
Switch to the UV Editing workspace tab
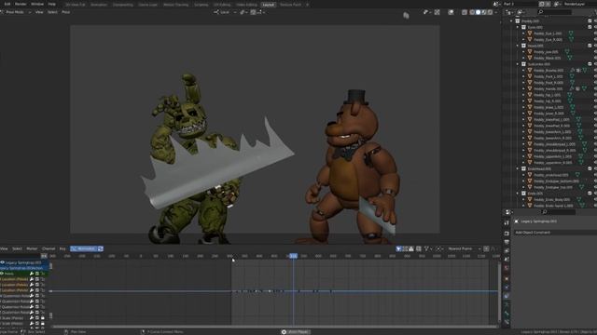pos(222,5)
